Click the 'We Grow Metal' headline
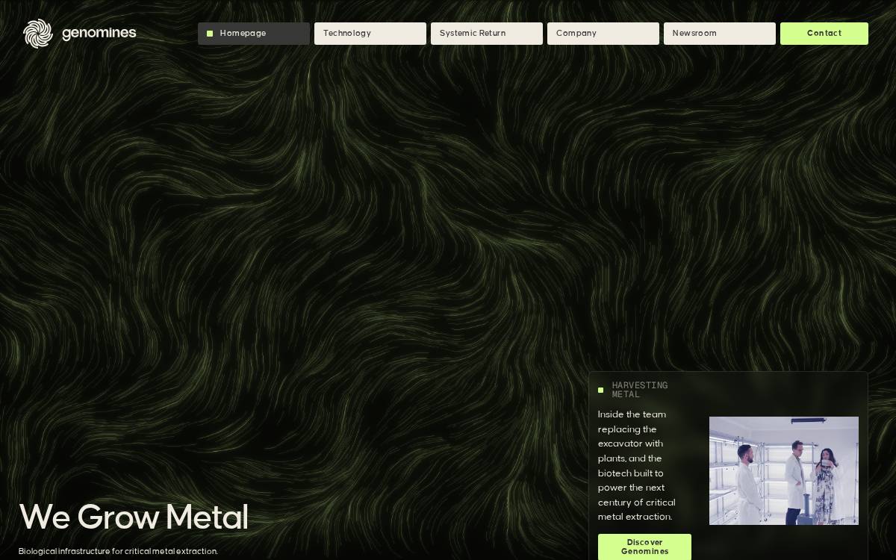 tap(134, 517)
